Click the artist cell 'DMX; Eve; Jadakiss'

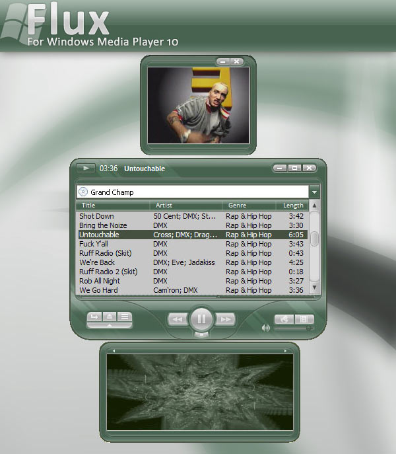tap(184, 262)
